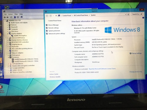Viewport: 147px width, 110px height.
Task: Open Advanced system settings link
Action: click(x=57, y=33)
